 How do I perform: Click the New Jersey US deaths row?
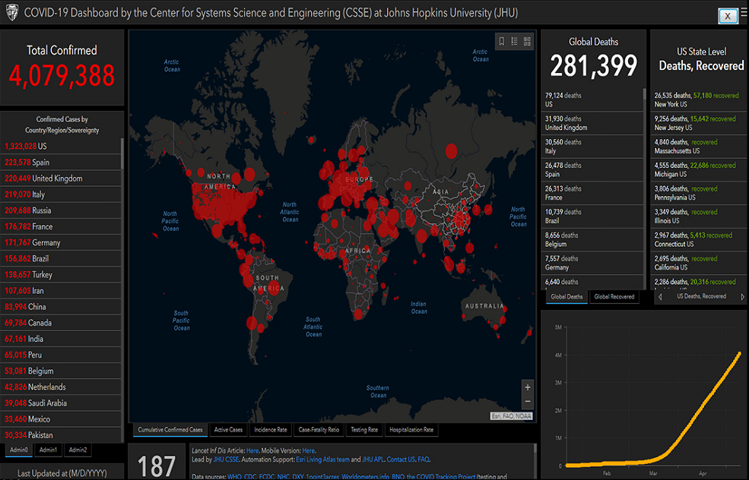(x=699, y=123)
